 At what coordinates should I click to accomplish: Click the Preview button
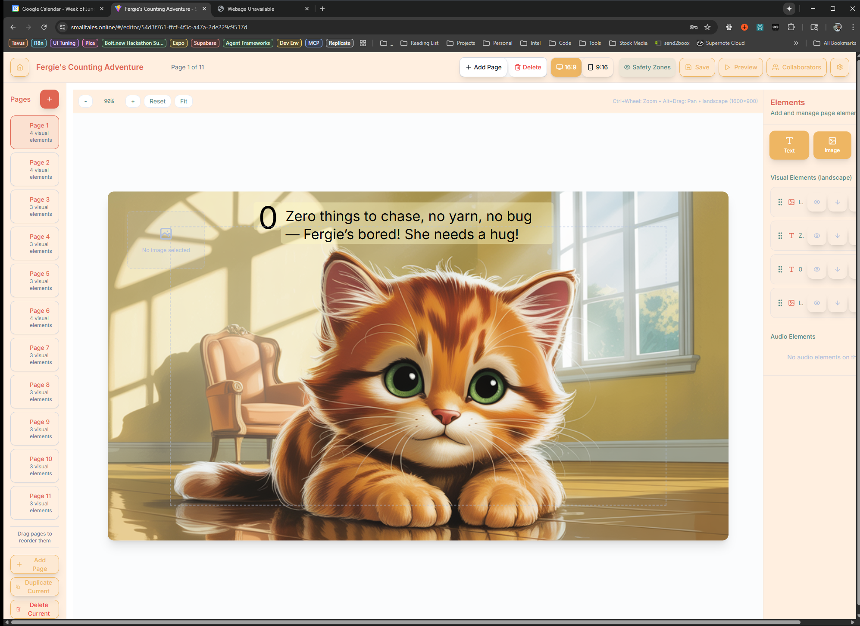(741, 67)
